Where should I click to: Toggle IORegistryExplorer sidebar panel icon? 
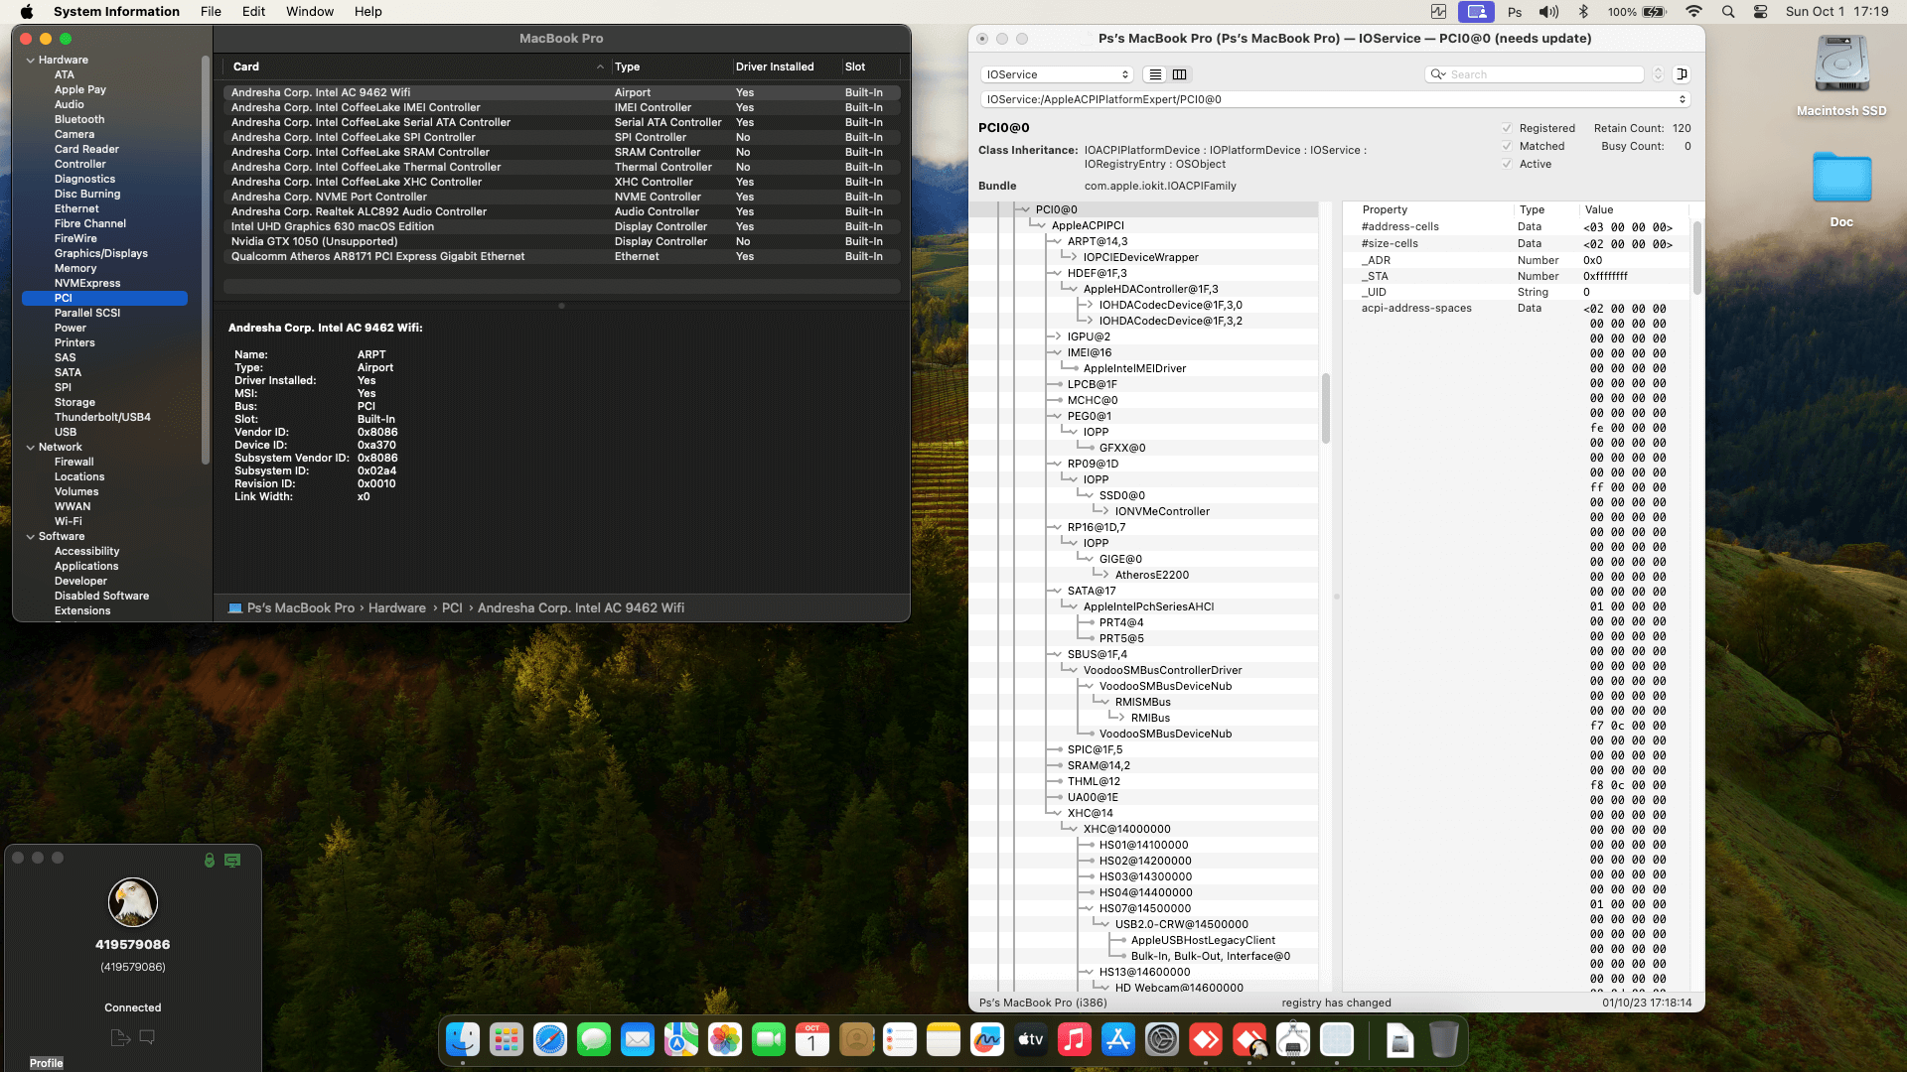[1682, 74]
